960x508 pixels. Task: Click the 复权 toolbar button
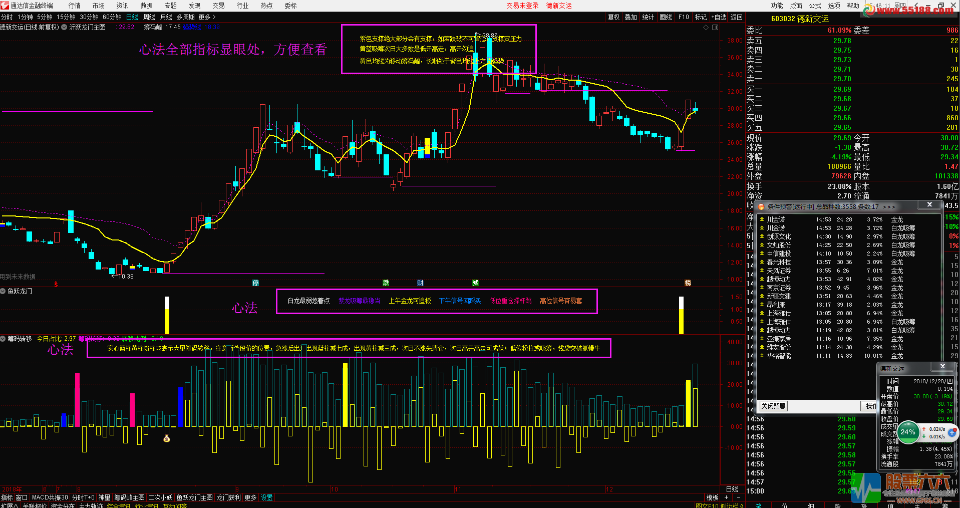614,17
